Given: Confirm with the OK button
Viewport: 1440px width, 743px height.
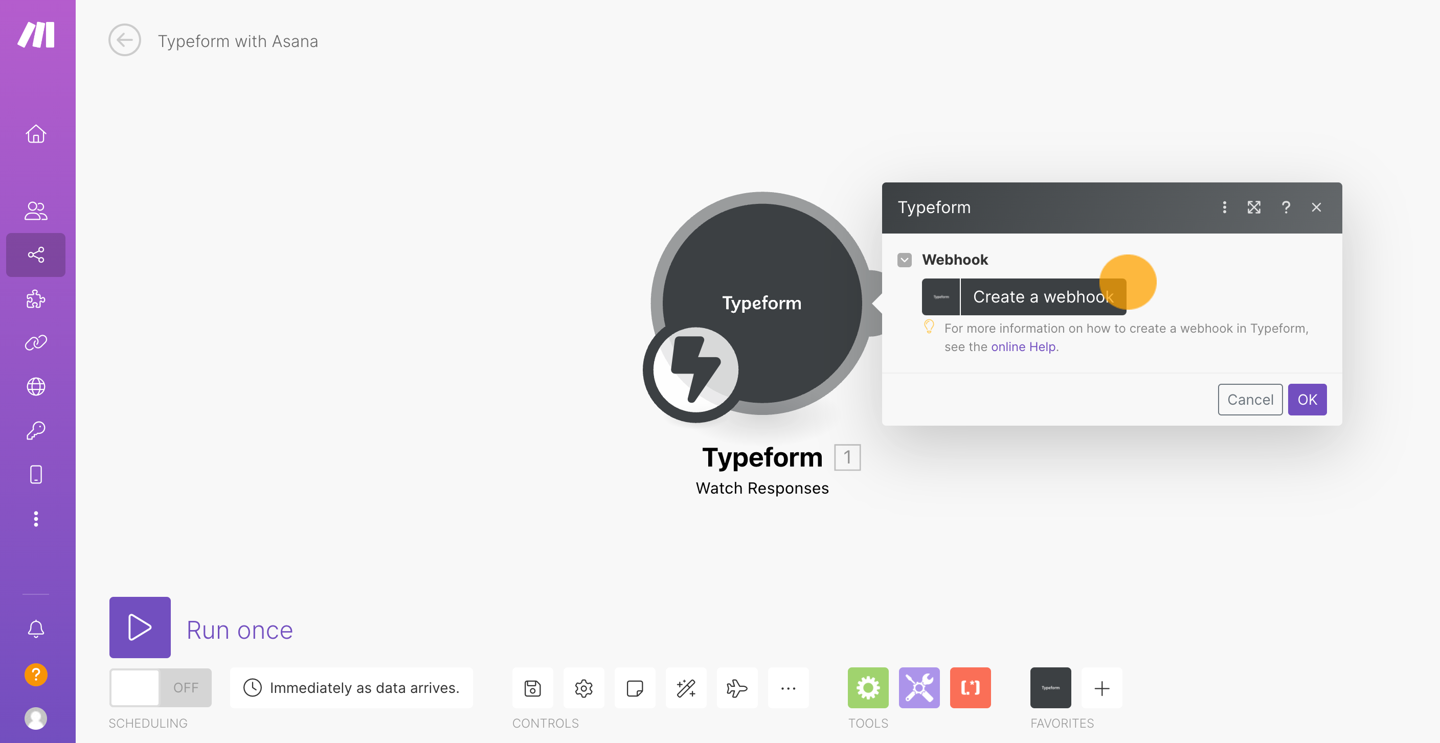Looking at the screenshot, I should pos(1307,400).
